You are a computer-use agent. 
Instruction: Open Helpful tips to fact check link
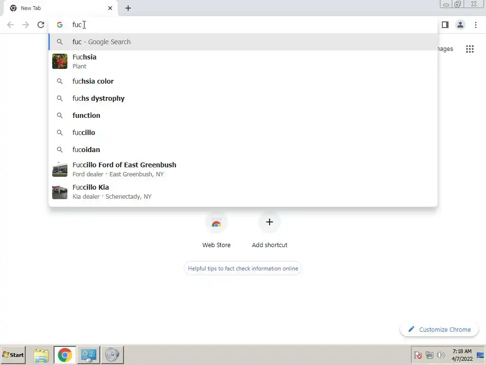243,269
